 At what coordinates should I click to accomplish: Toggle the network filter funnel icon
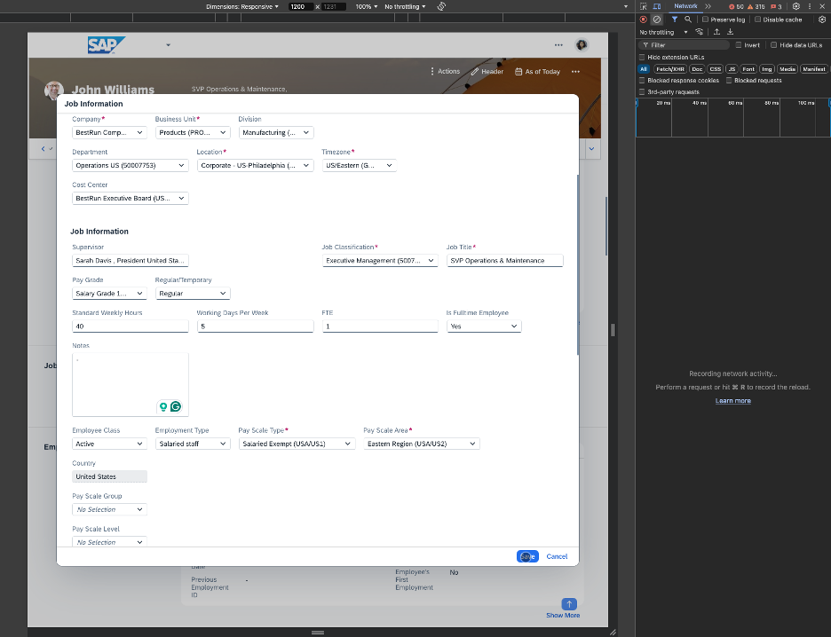(674, 20)
